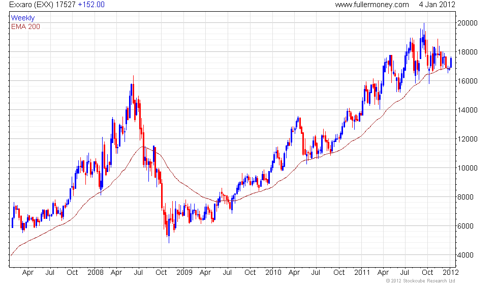This screenshot has width=498, height=285.
Task: Click the 6000 y-axis label
Action: (x=465, y=226)
